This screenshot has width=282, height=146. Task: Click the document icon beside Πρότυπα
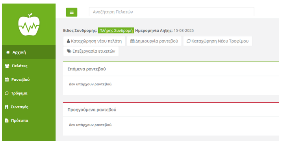7,120
